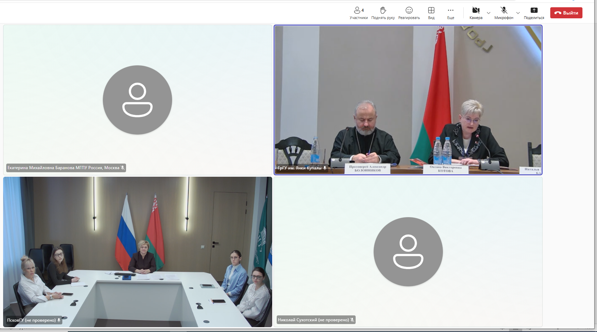Raise hand using Поднять руку
597x332 pixels.
click(383, 13)
